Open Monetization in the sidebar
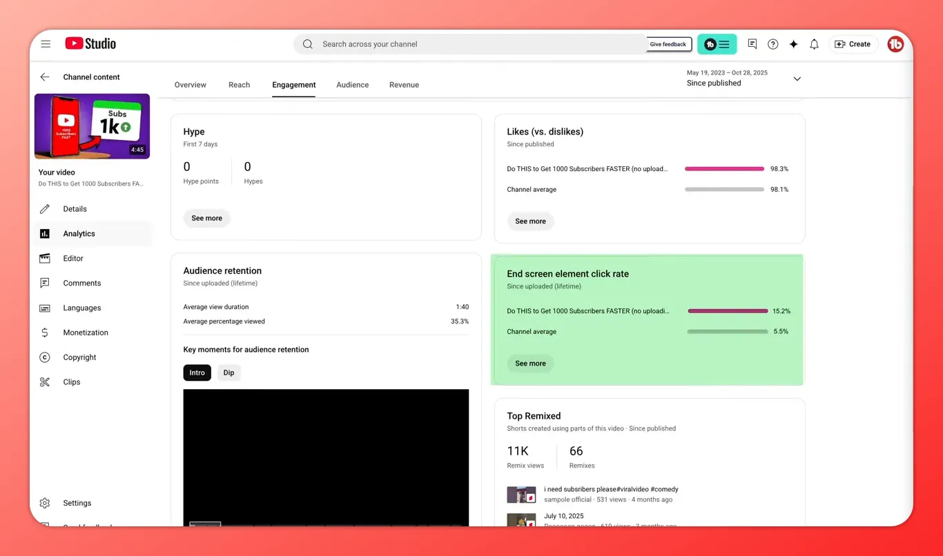This screenshot has height=556, width=943. (x=93, y=332)
